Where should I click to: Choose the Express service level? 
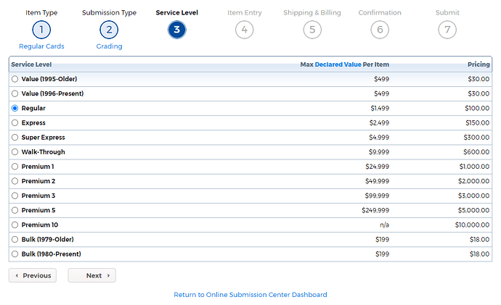coord(15,123)
